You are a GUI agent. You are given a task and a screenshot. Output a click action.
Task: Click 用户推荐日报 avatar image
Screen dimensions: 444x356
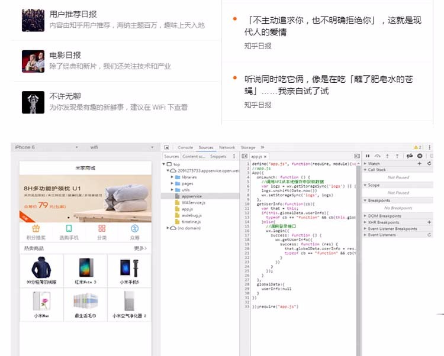click(33, 20)
